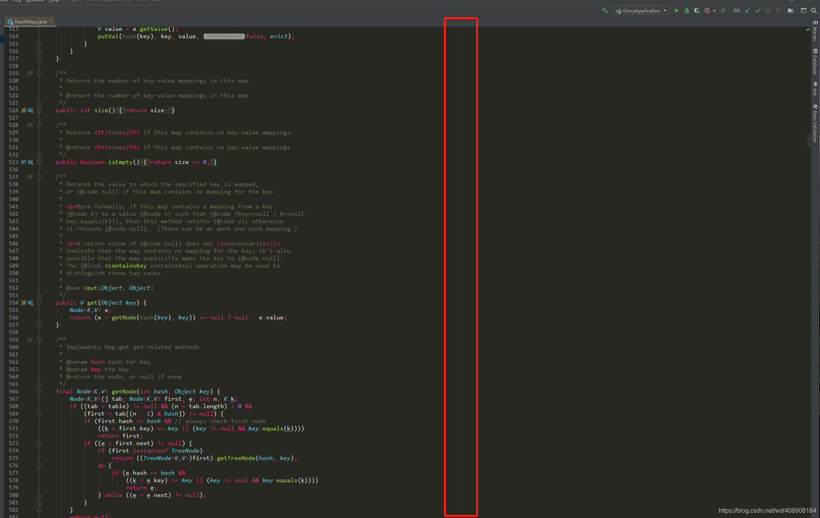The width and height of the screenshot is (820, 518).
Task: Open the Project Structure icon
Action: (791, 11)
